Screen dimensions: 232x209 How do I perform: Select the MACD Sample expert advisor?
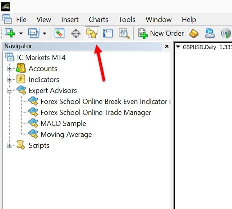point(63,124)
